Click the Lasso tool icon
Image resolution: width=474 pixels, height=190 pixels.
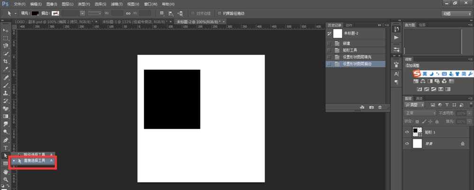tap(6, 46)
